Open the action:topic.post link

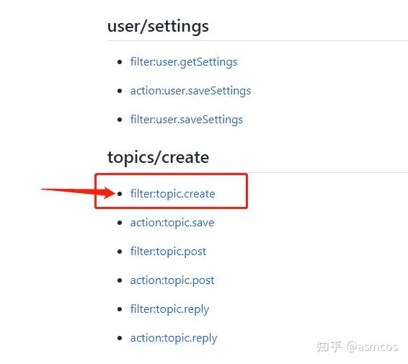[x=172, y=280]
